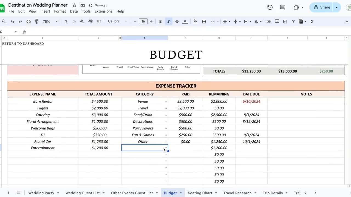Open the Extensions menu
351x197 pixels.
coord(103,11)
